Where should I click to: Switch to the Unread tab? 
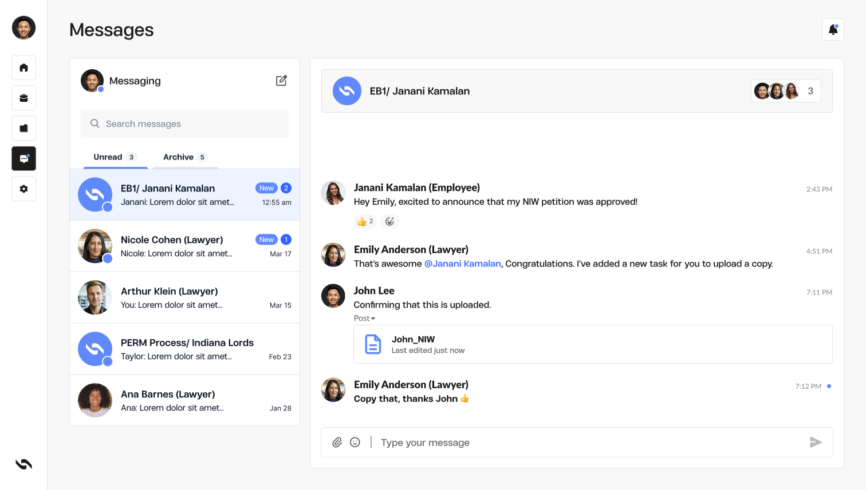coord(115,157)
